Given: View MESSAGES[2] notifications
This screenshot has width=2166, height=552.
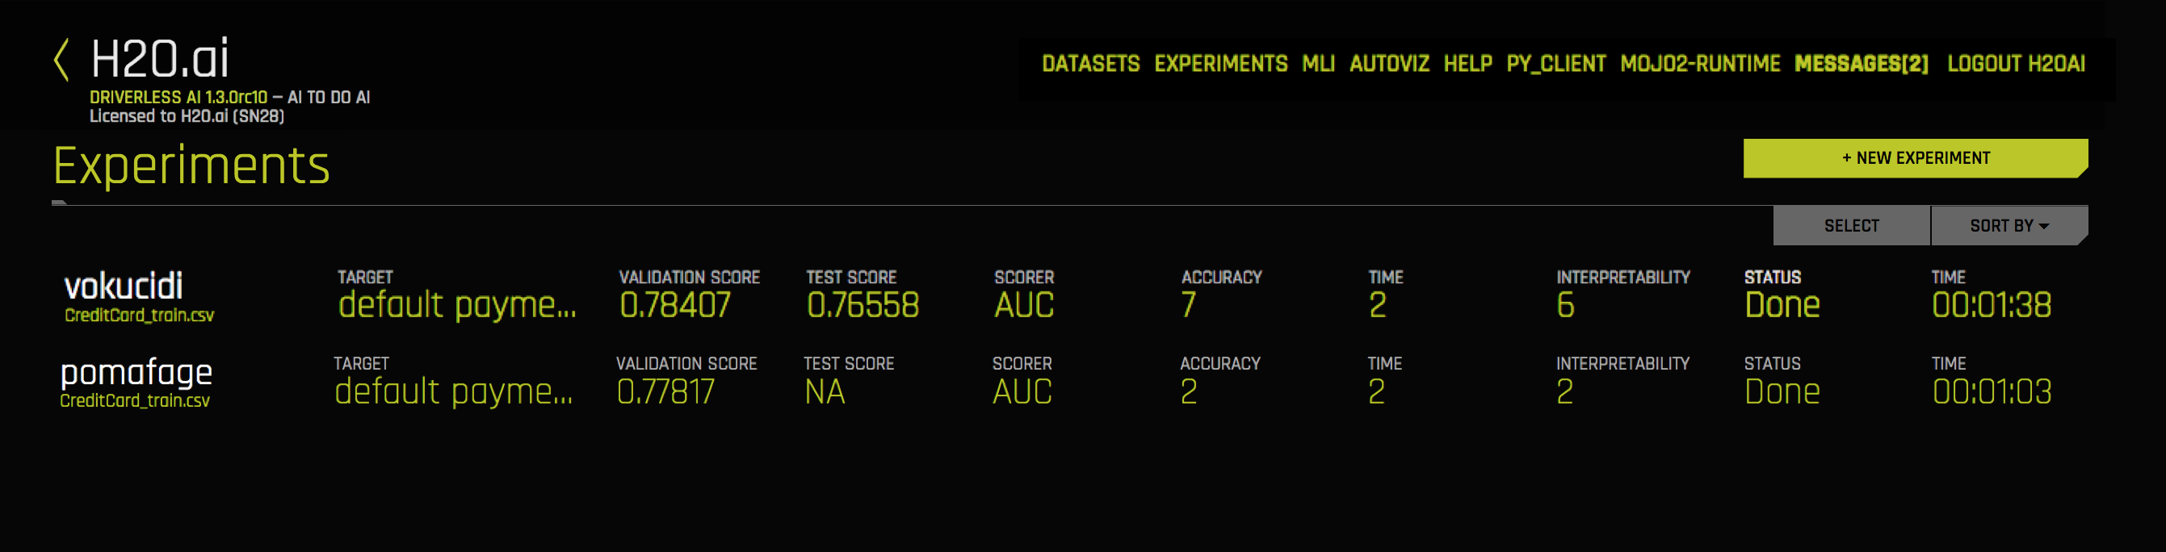Looking at the screenshot, I should pos(1861,64).
